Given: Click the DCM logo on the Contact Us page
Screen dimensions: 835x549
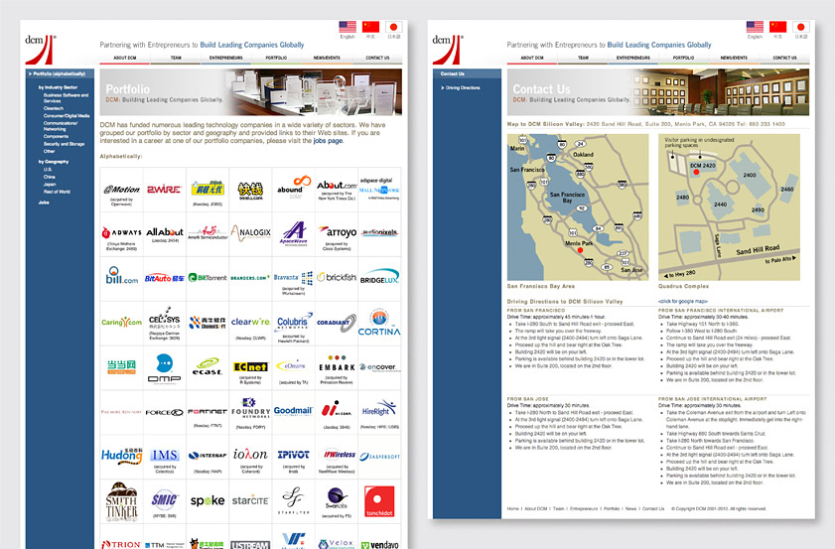Looking at the screenshot, I should click(x=448, y=50).
